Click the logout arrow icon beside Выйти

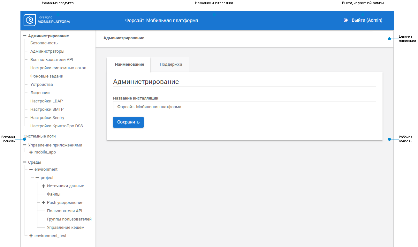click(346, 20)
